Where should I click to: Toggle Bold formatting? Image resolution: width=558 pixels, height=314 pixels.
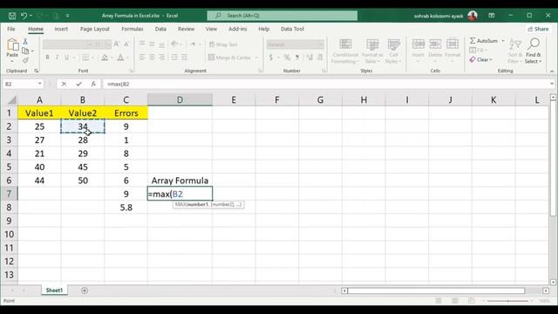(47, 58)
